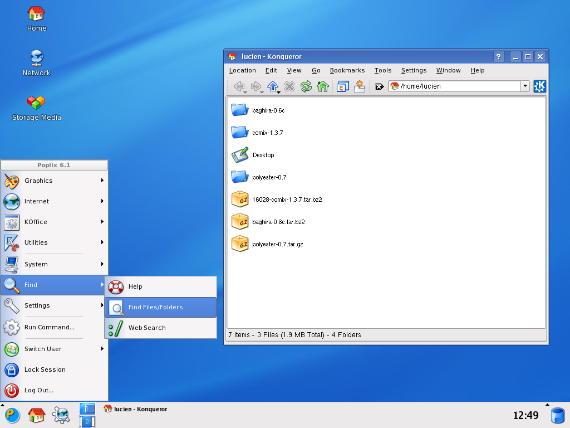Image resolution: width=570 pixels, height=428 pixels.
Task: Choose Help in Find submenu
Action: pyautogui.click(x=161, y=286)
